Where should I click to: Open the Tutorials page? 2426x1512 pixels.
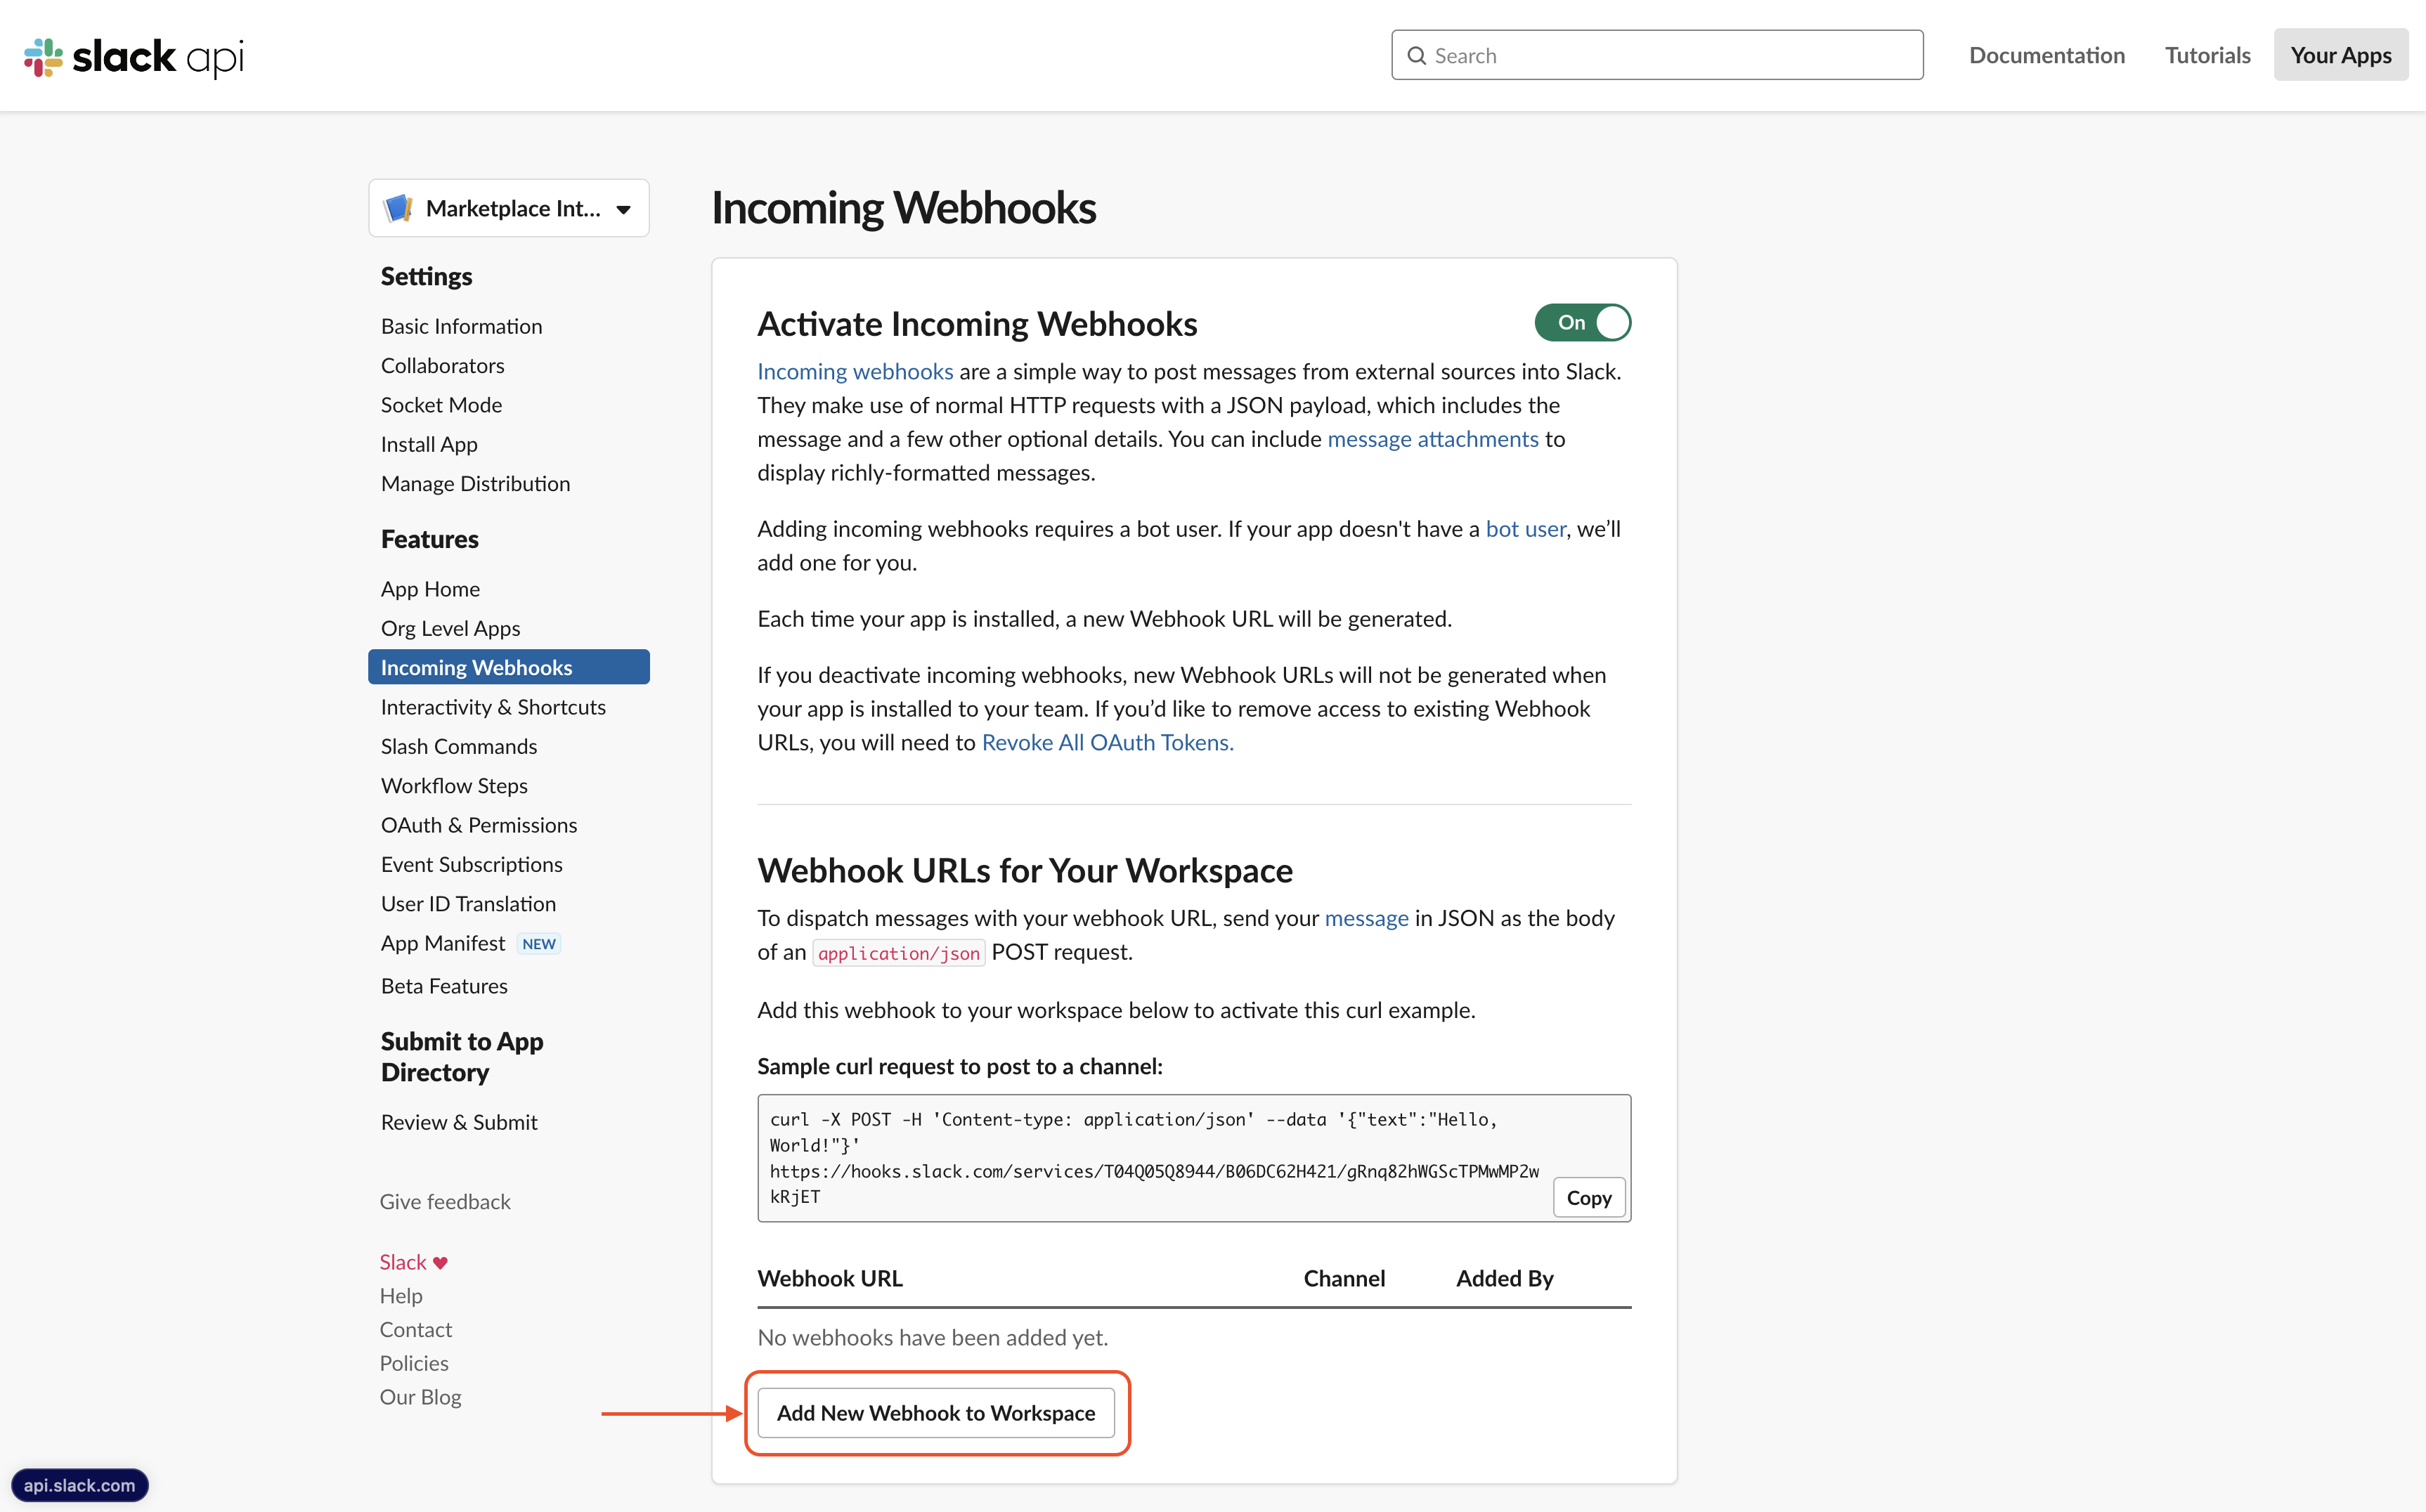coord(2207,55)
